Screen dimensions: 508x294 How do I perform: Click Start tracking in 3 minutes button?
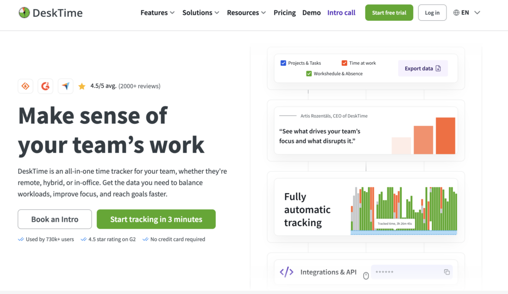point(156,219)
